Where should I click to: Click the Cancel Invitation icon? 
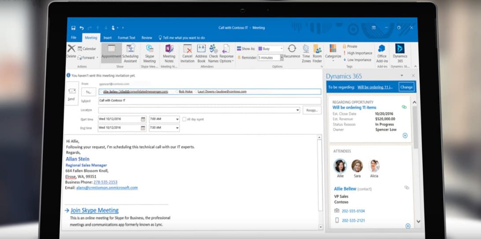pyautogui.click(x=188, y=53)
